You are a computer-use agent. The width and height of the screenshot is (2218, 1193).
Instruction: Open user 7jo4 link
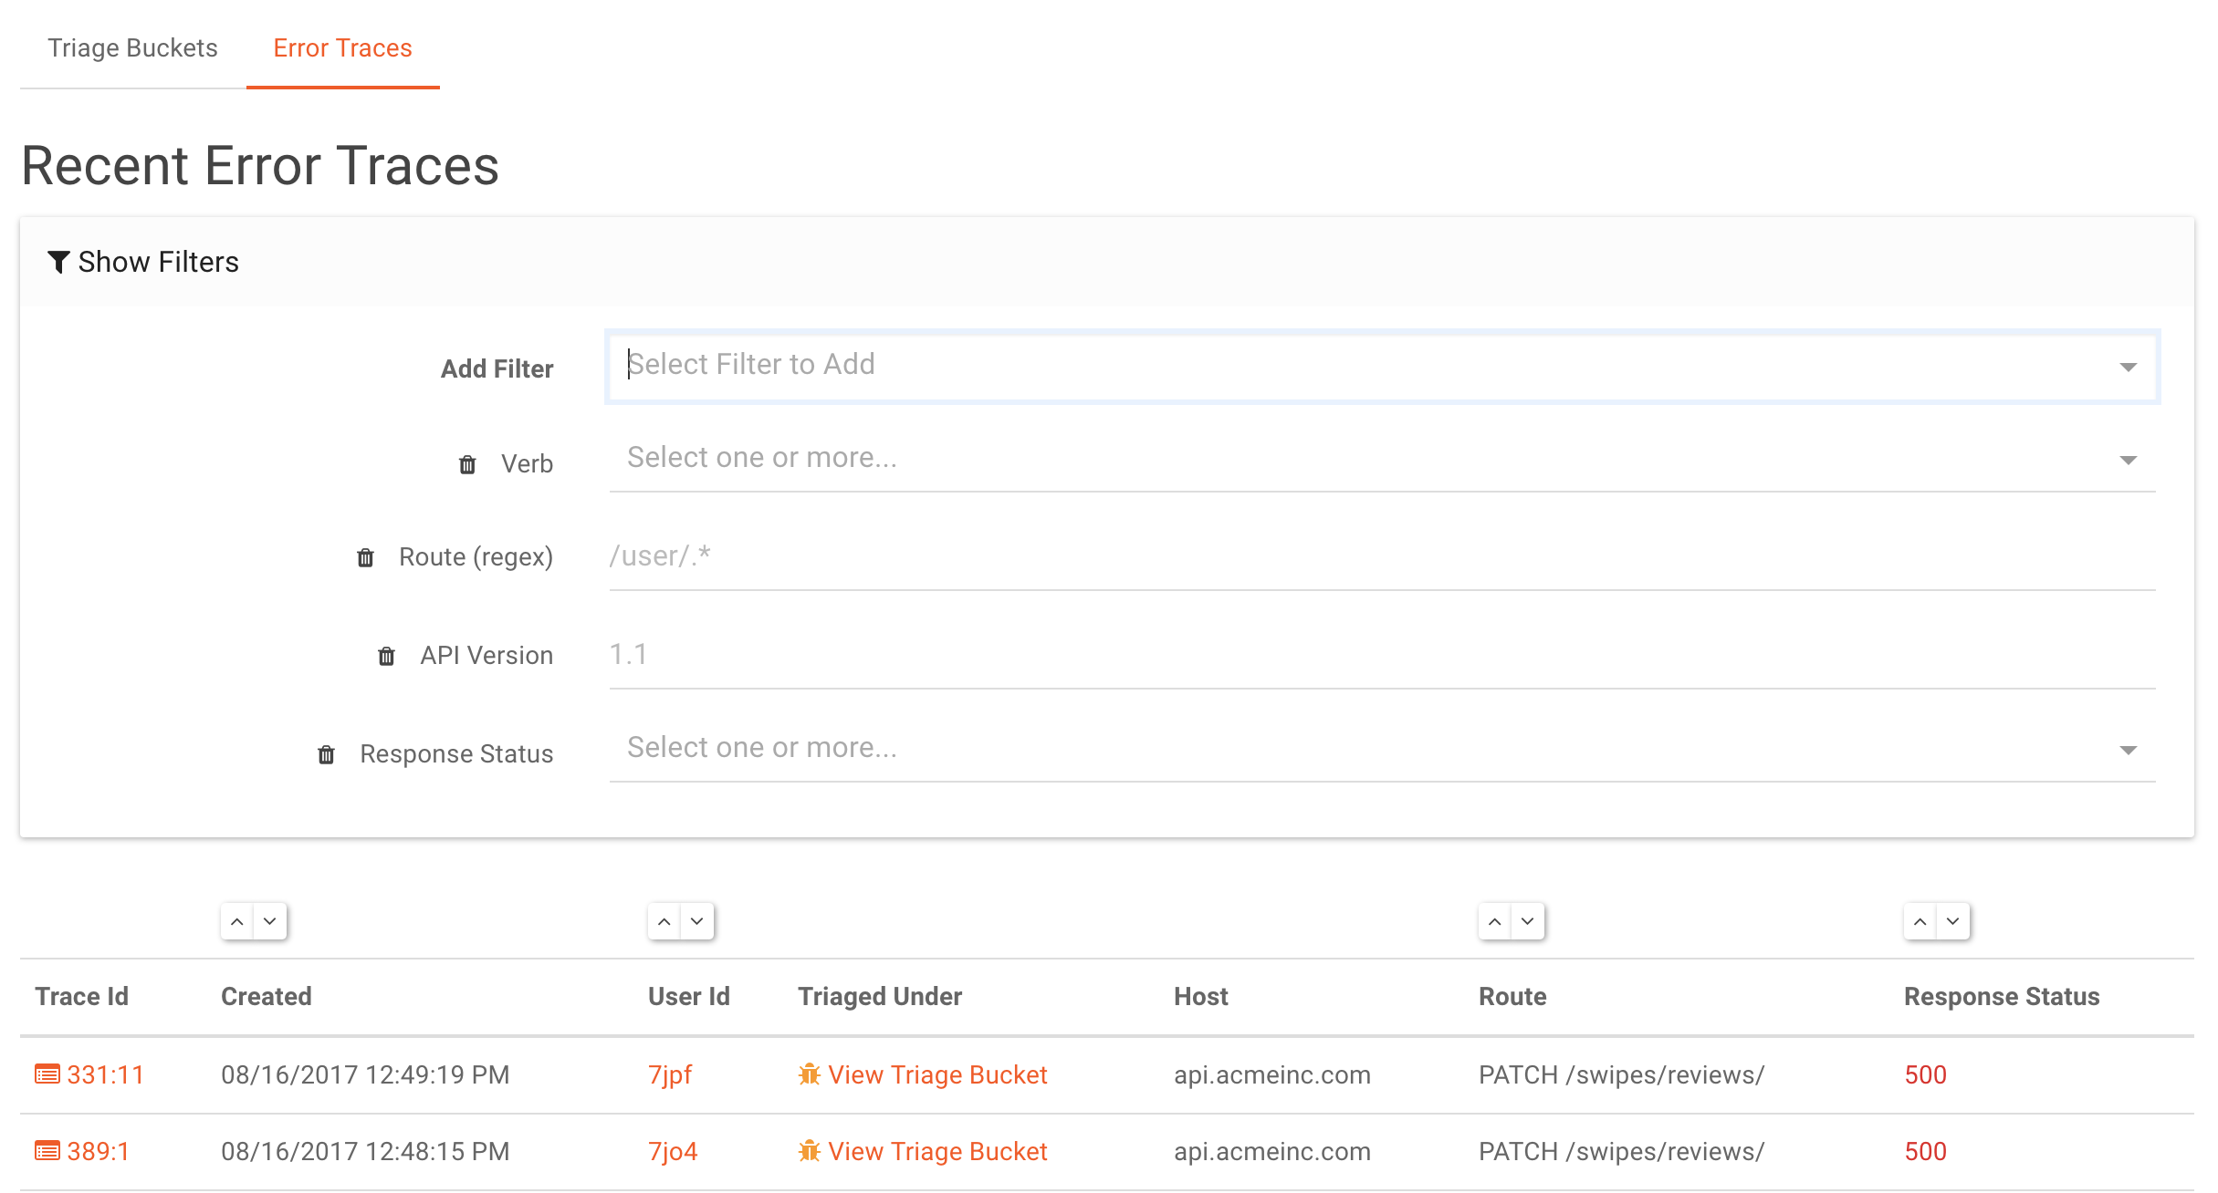[x=673, y=1152]
